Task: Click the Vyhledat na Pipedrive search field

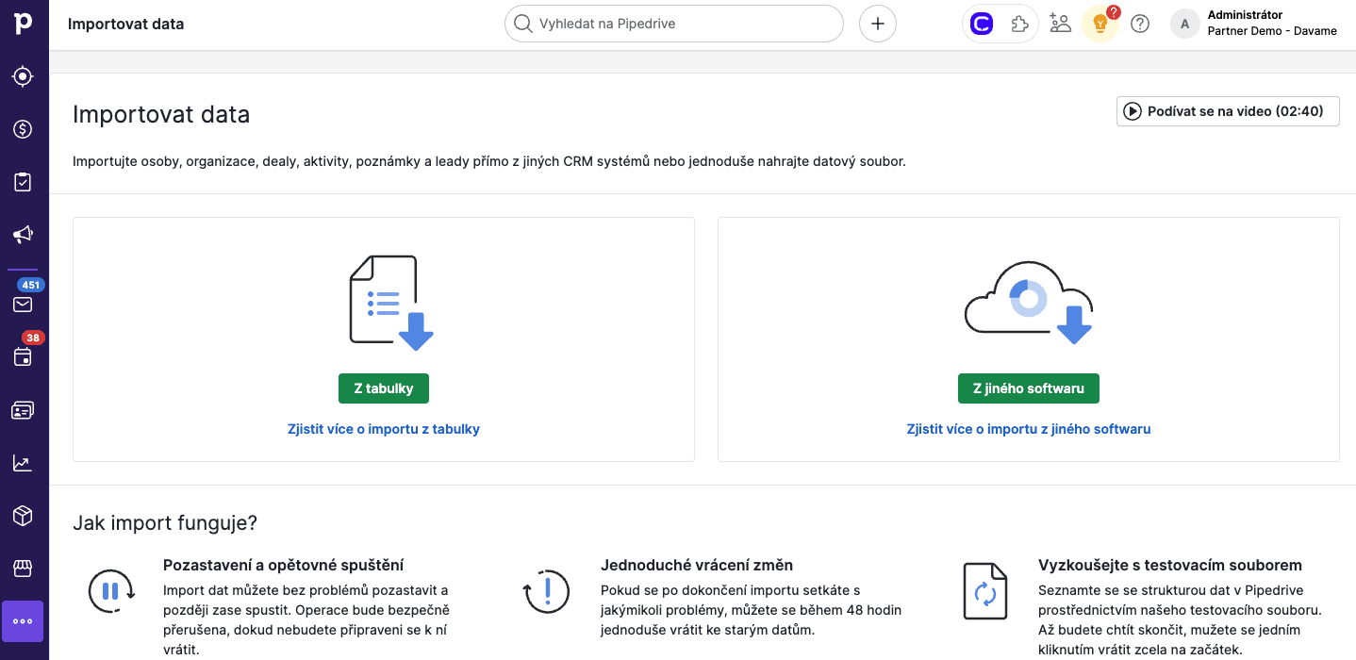Action: pos(684,24)
